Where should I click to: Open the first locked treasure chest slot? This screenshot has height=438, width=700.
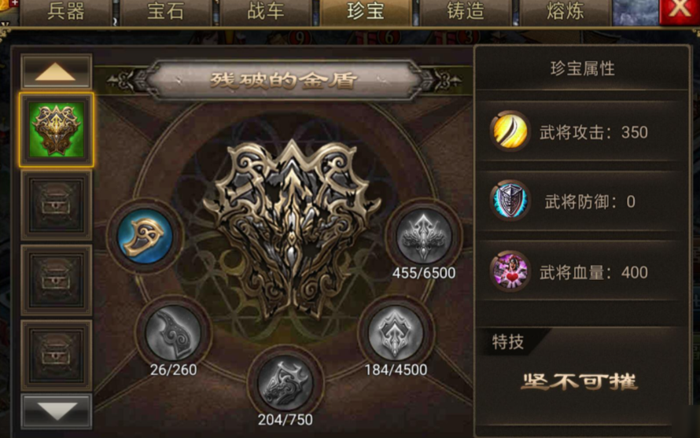[57, 205]
